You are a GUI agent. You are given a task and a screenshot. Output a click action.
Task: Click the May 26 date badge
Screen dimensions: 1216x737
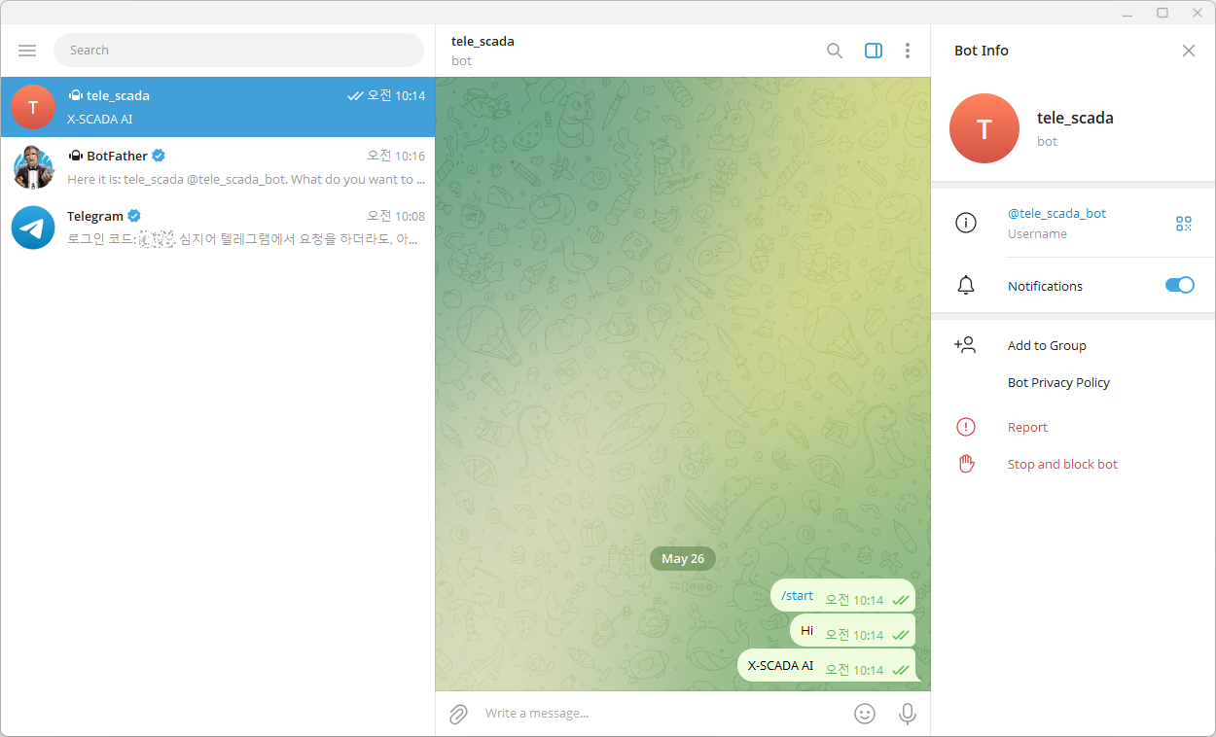[683, 559]
